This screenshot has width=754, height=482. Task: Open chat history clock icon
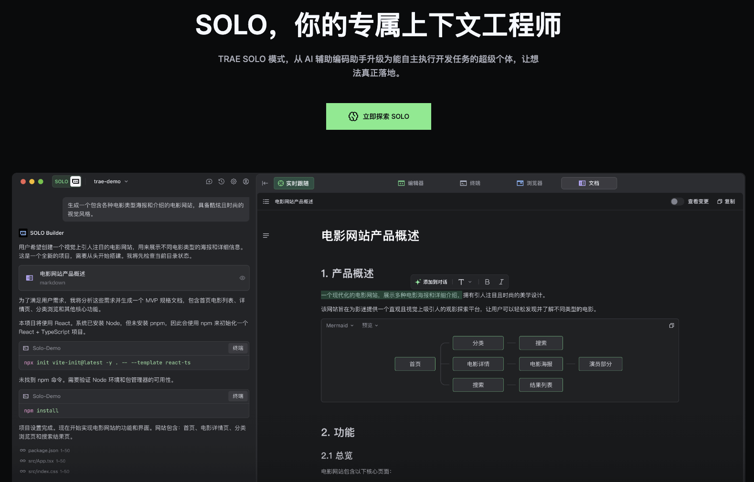pos(222,181)
